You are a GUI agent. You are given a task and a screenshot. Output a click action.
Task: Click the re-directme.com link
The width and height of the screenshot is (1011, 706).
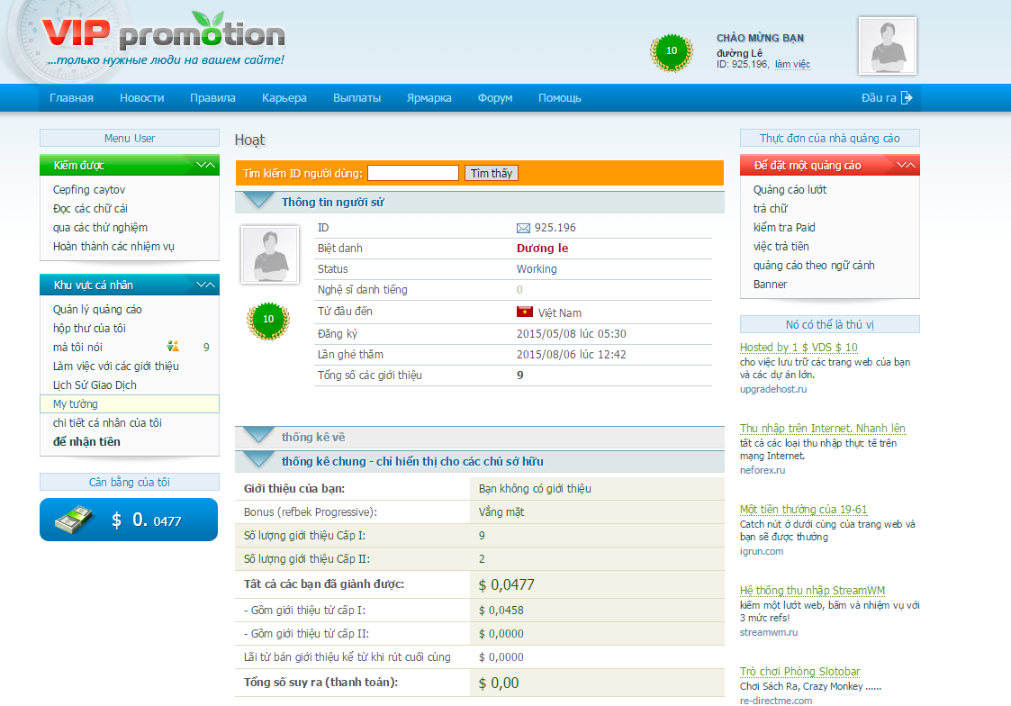pos(776,701)
